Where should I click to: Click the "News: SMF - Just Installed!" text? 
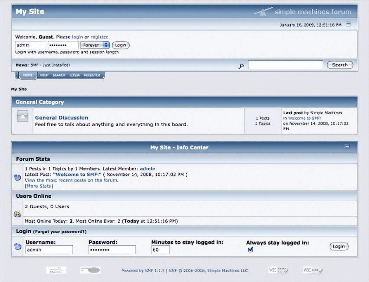(x=43, y=65)
